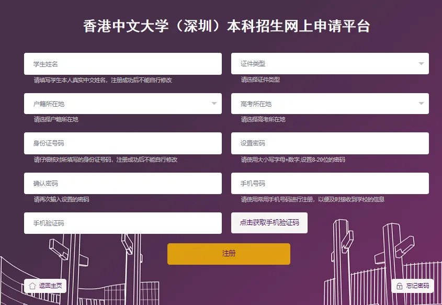Focus the 身份证号码 input field
The height and width of the screenshot is (305, 442).
click(x=123, y=143)
